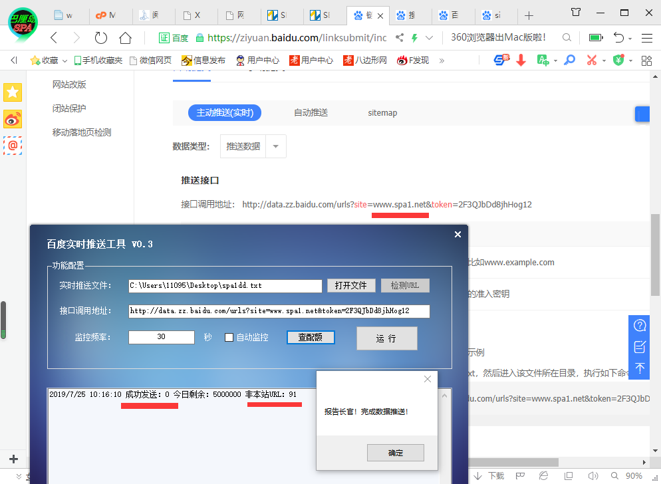661x484 pixels.
Task: Click the 运行 button
Action: (x=387, y=338)
